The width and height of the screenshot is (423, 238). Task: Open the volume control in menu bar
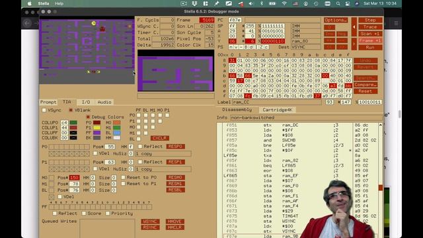click(251, 3)
